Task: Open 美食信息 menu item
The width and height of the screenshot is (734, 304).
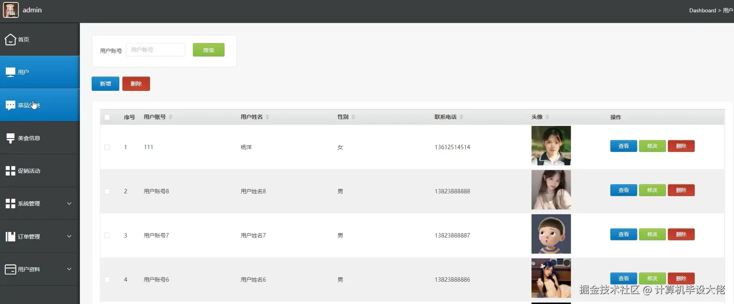Action: [x=40, y=138]
